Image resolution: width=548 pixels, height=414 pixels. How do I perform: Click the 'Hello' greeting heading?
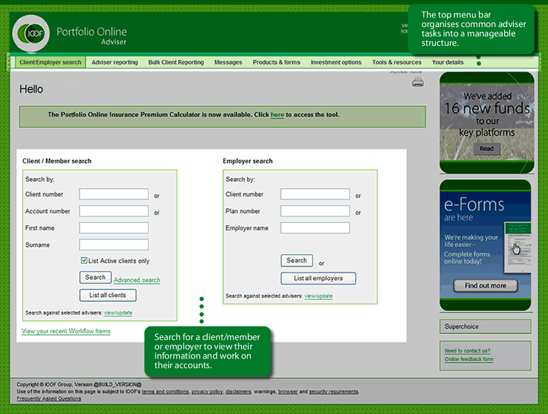pos(31,89)
